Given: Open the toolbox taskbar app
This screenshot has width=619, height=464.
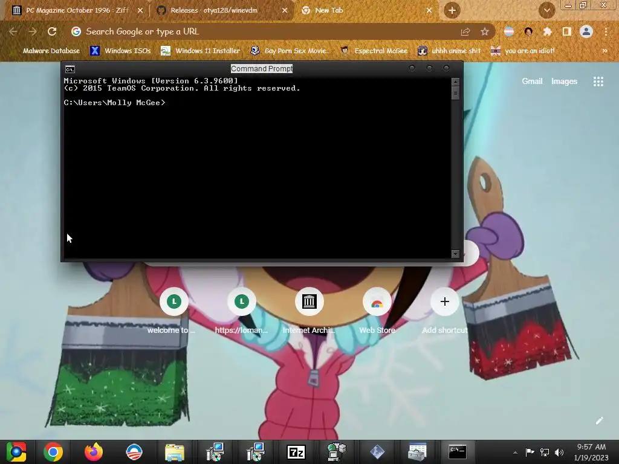Looking at the screenshot, I should point(417,452).
